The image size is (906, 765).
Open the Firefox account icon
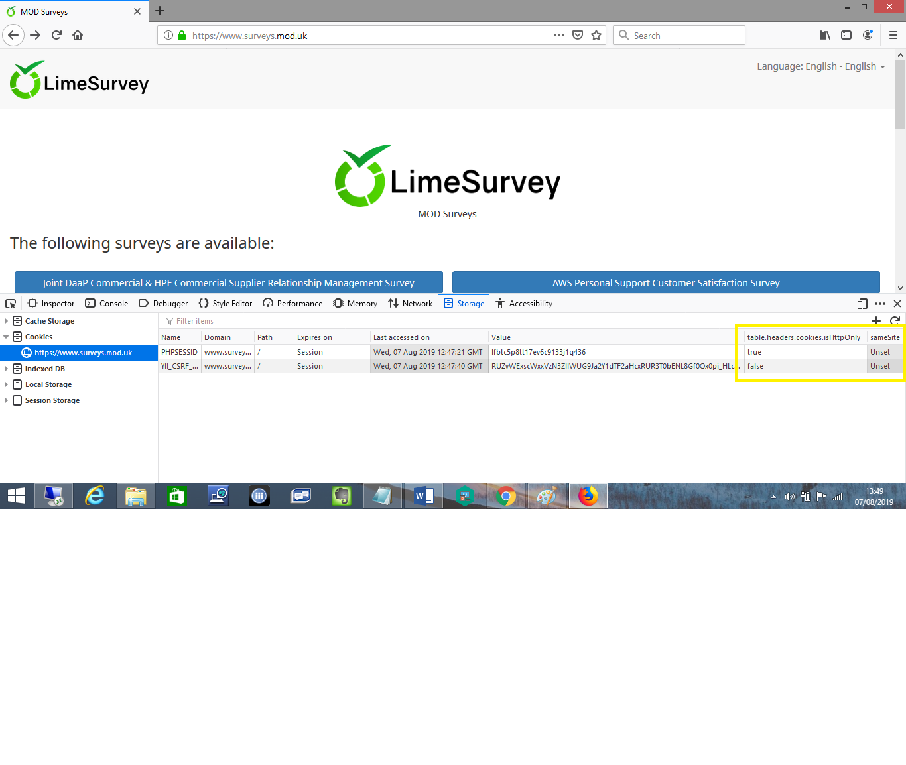pyautogui.click(x=868, y=35)
